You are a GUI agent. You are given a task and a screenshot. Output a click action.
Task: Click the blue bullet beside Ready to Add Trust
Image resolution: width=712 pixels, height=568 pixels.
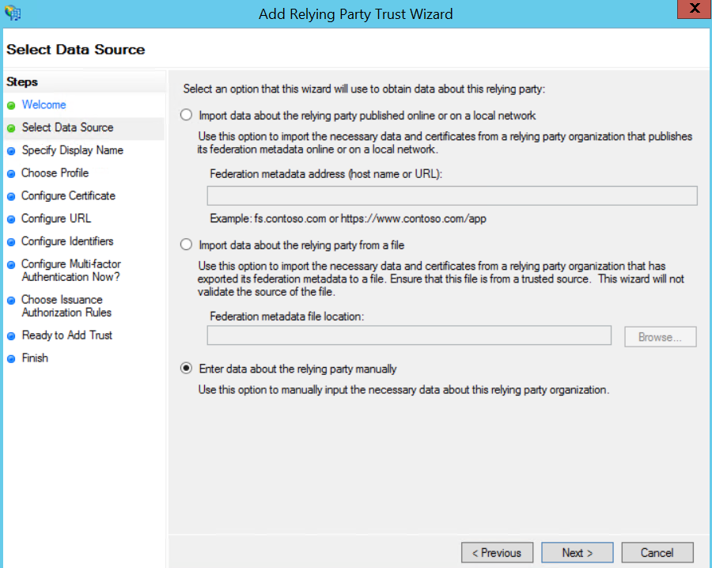pos(11,336)
